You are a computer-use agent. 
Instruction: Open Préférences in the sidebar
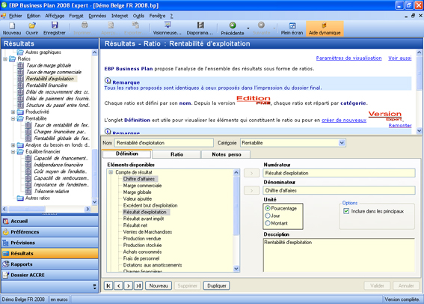pyautogui.click(x=50, y=232)
